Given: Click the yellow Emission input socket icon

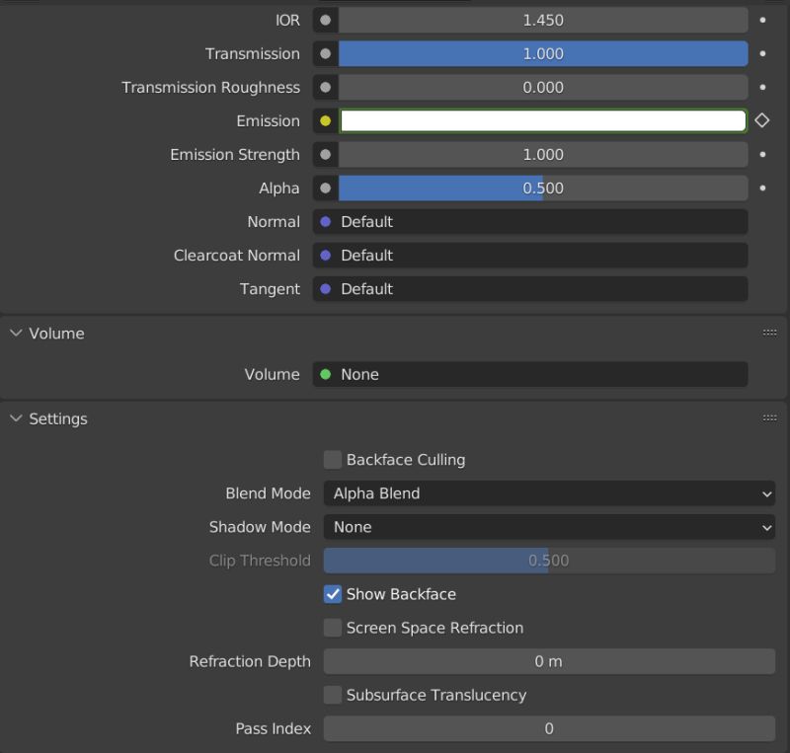Looking at the screenshot, I should (x=325, y=120).
